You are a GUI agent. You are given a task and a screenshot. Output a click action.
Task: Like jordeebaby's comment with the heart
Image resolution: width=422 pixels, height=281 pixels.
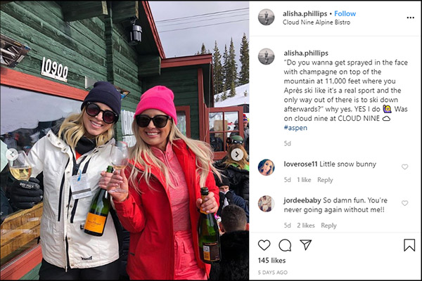[x=405, y=203]
